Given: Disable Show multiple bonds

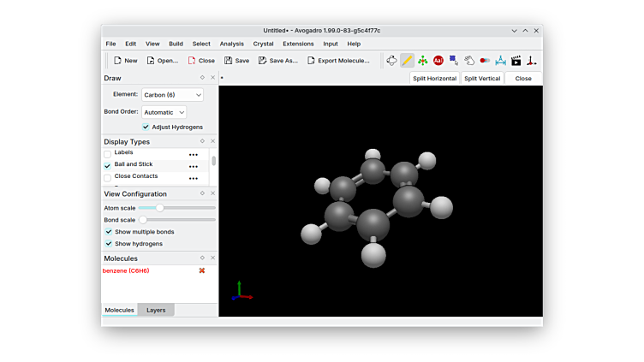Looking at the screenshot, I should point(109,232).
